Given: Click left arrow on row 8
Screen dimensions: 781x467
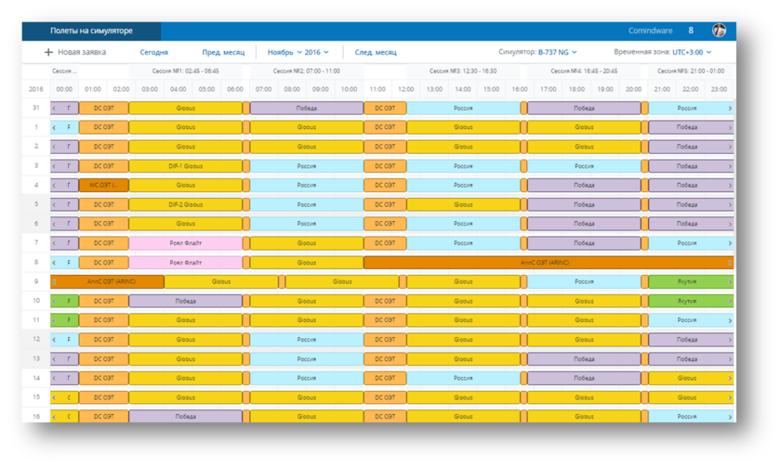Looking at the screenshot, I should pyautogui.click(x=54, y=263).
